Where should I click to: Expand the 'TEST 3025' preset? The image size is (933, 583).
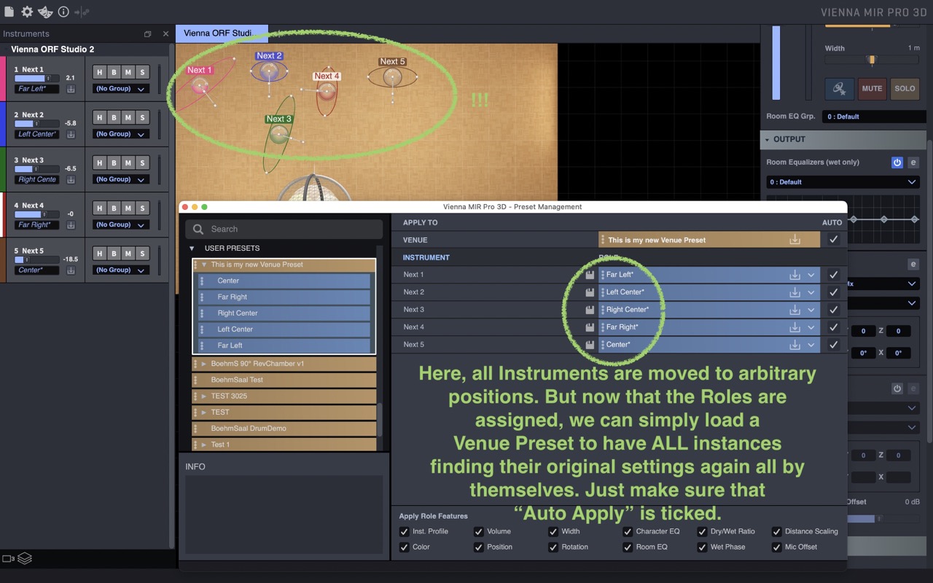[204, 396]
